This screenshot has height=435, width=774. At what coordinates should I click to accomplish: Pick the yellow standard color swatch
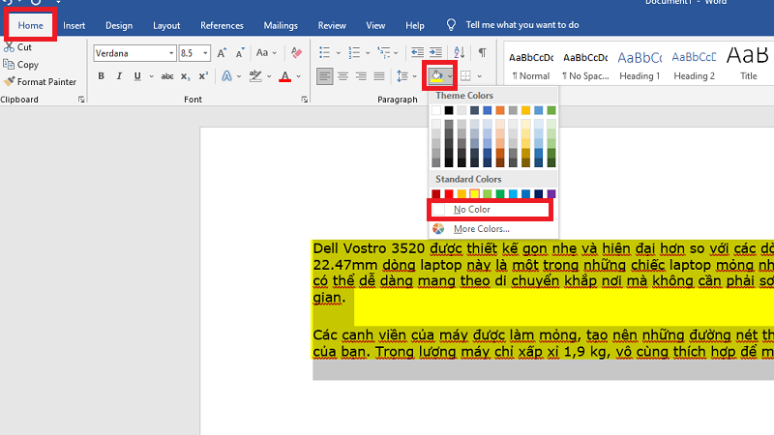pos(475,194)
